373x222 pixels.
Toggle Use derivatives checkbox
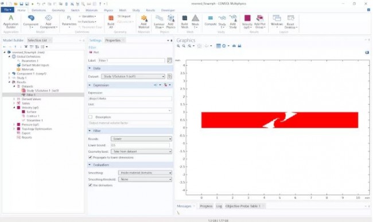pyautogui.click(x=90, y=185)
